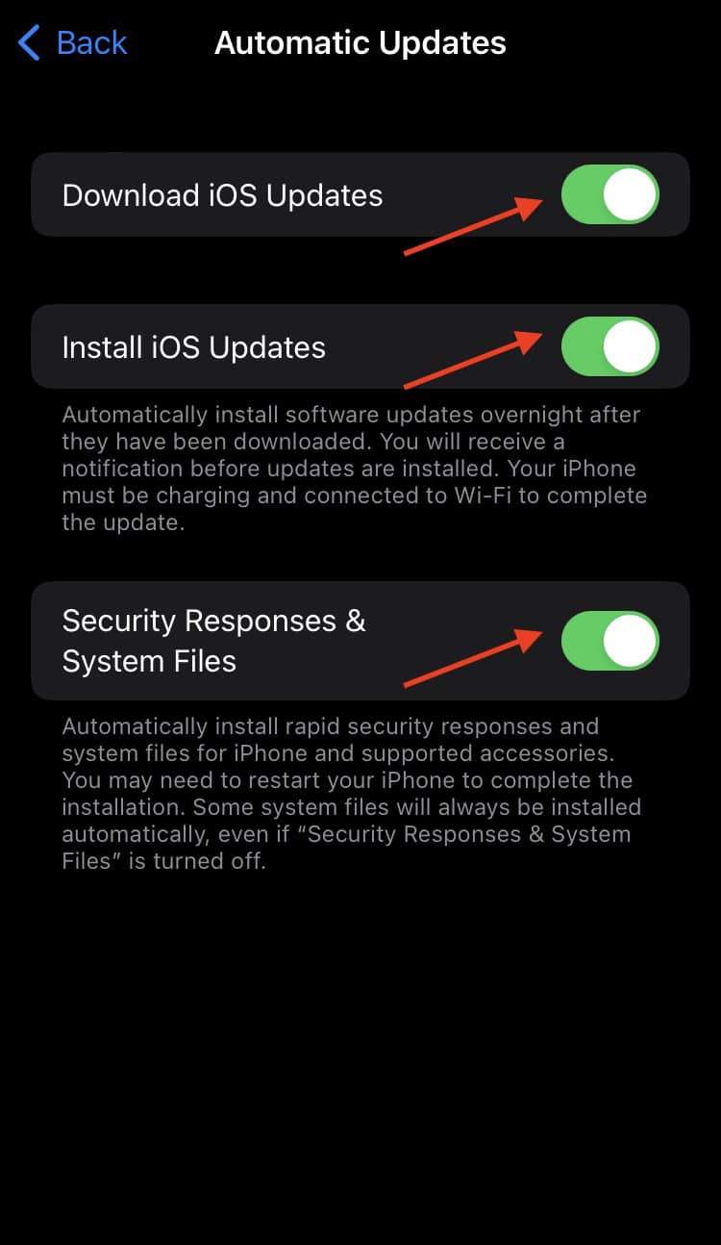Tap the white knob of Download iOS Updates switch
The width and height of the screenshot is (721, 1245).
[x=631, y=194]
